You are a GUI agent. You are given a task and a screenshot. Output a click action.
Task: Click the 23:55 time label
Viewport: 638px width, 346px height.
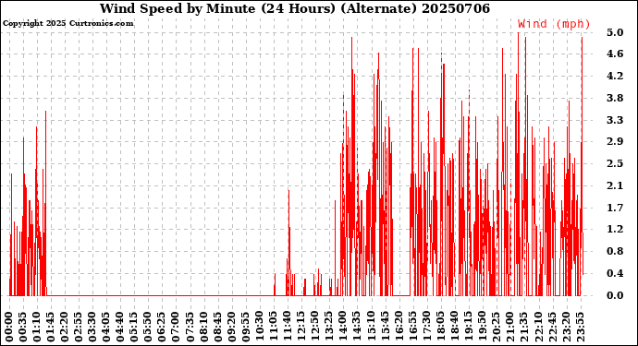[x=580, y=328]
